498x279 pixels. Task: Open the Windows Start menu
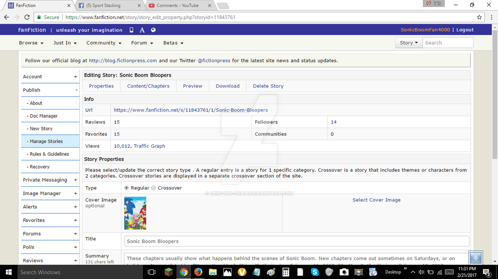pyautogui.click(x=8, y=272)
